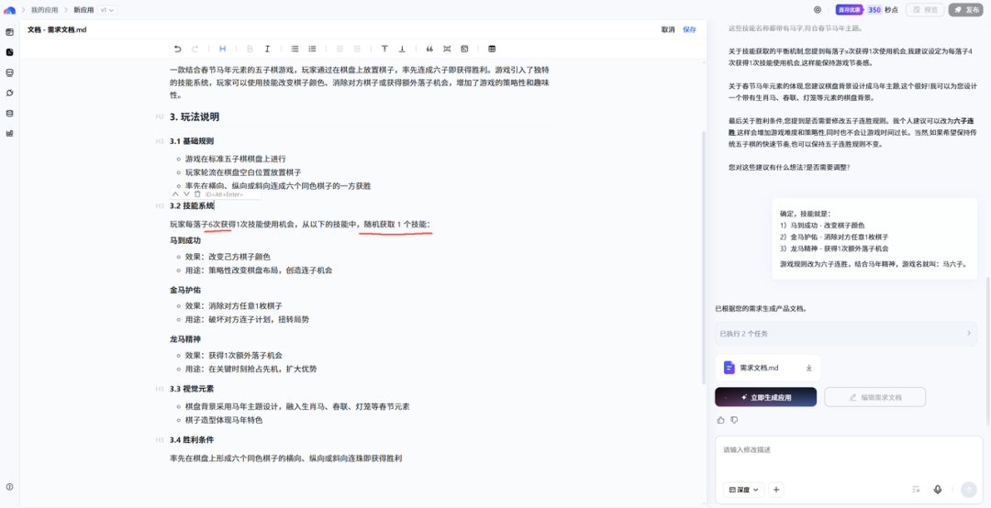Click the send arrow button

pos(968,489)
